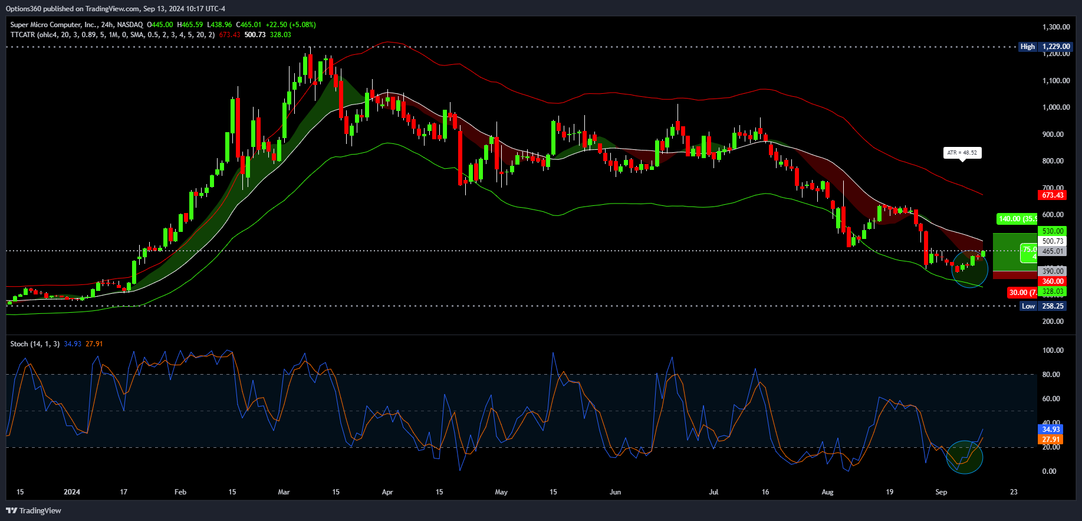Click the Sep label on the time axis
The height and width of the screenshot is (521, 1082).
click(941, 492)
